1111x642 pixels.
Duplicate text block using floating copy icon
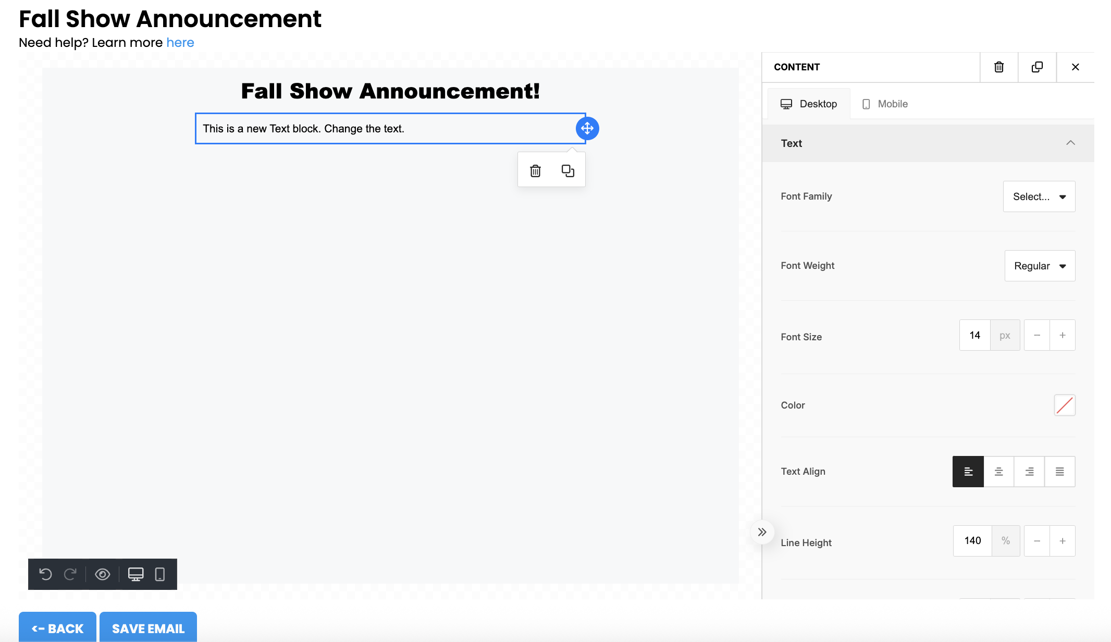(567, 171)
